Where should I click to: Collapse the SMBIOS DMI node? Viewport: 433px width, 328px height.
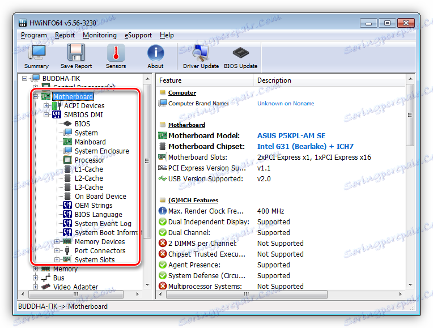pyautogui.click(x=46, y=114)
